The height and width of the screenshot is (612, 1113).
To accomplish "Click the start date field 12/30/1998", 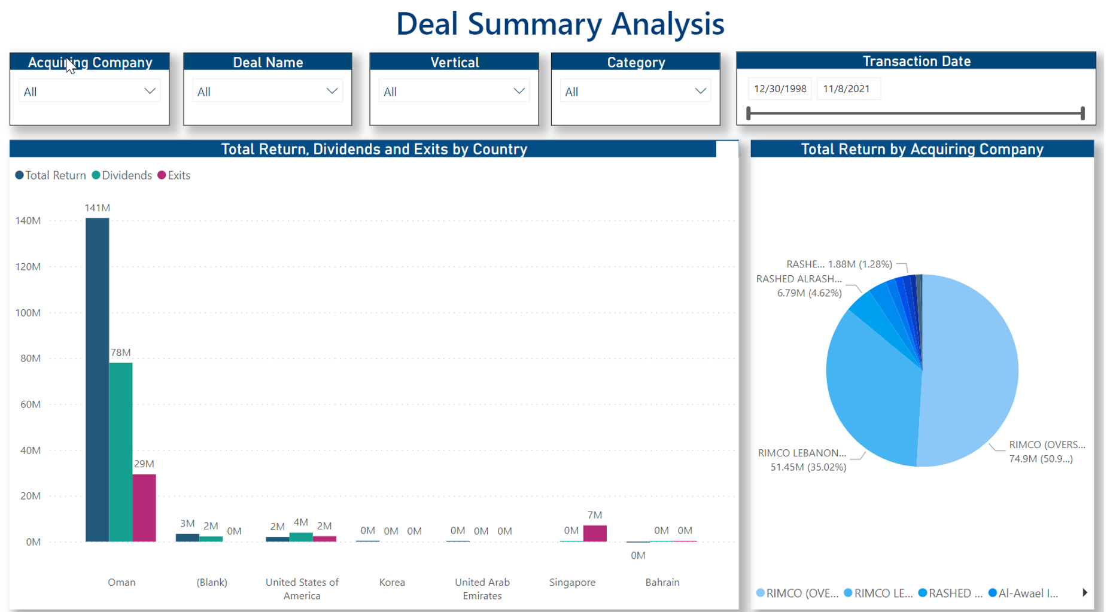I will pos(780,89).
